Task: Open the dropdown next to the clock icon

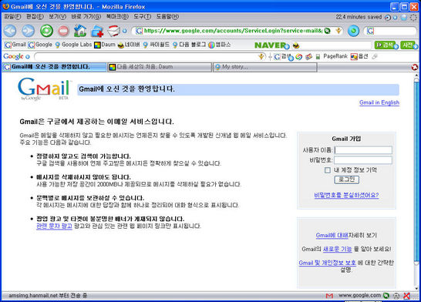Action: tap(395, 18)
